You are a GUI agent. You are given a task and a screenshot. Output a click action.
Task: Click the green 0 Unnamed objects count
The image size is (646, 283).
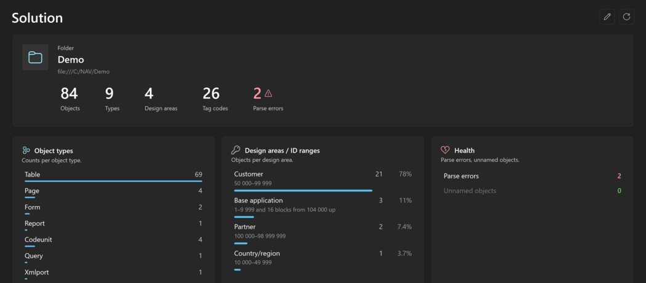coord(619,191)
